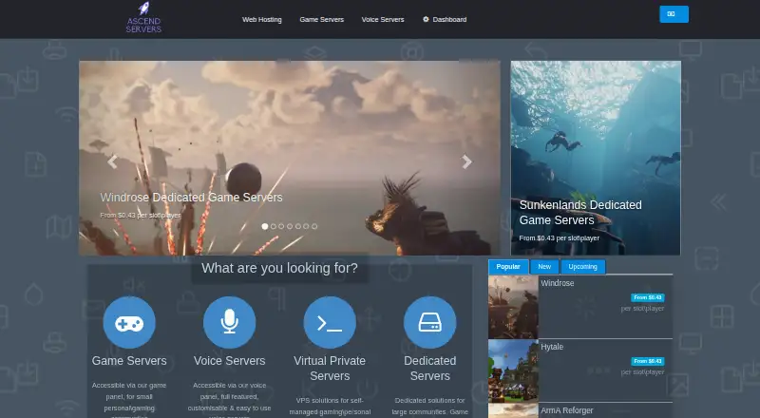Screen dimensions: 760x418
Task: Open Sunkenlands Dedicated Game Servers promo
Action: coord(596,158)
